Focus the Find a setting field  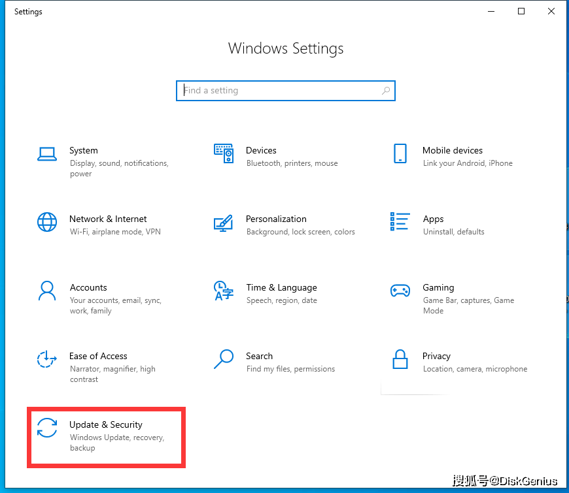[286, 91]
